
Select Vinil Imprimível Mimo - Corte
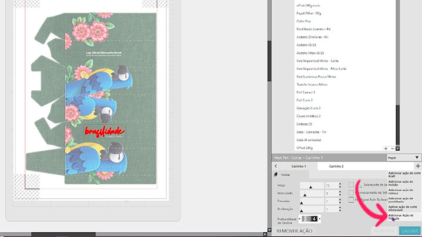coord(317,61)
